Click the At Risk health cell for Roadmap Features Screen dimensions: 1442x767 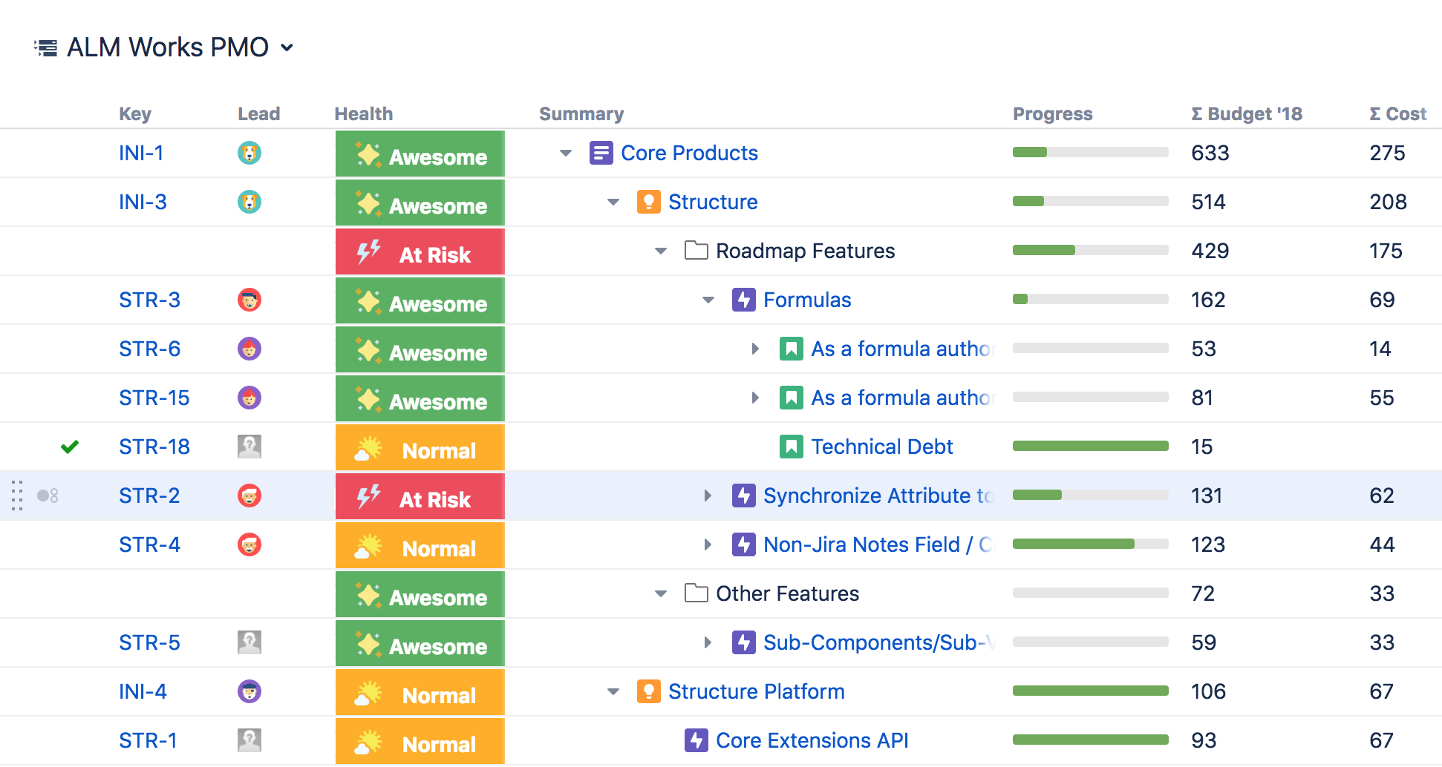(x=420, y=251)
